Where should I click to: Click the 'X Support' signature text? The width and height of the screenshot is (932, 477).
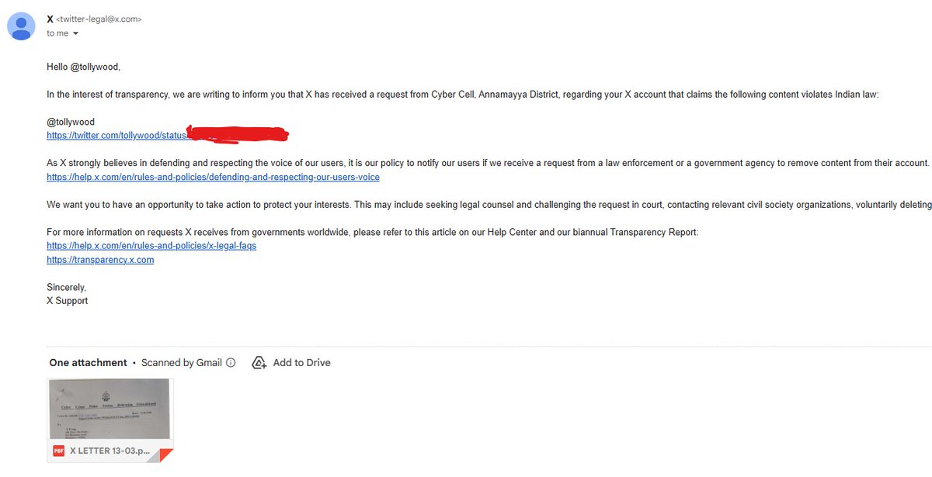point(68,300)
